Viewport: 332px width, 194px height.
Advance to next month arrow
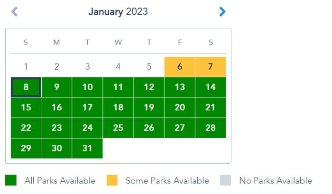(x=222, y=11)
